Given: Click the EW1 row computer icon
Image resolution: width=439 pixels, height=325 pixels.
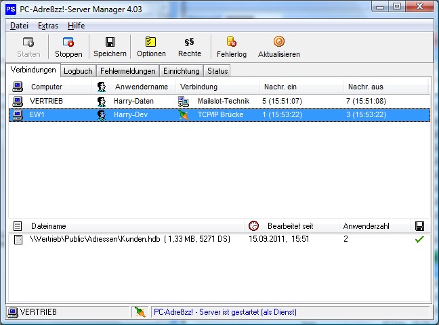Looking at the screenshot, I should (18, 115).
